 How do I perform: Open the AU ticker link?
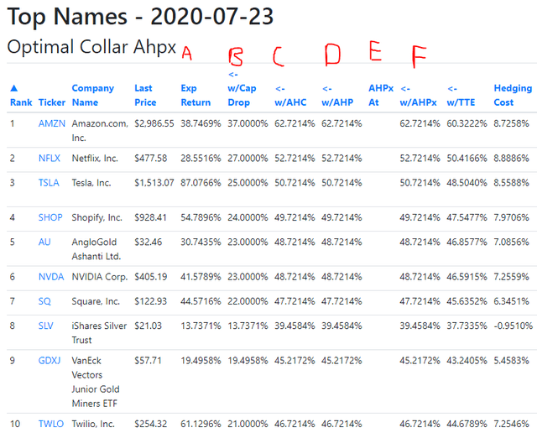click(x=44, y=242)
